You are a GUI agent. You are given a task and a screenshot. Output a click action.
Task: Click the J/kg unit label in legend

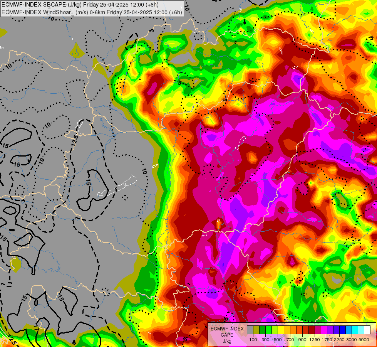pos(227,341)
